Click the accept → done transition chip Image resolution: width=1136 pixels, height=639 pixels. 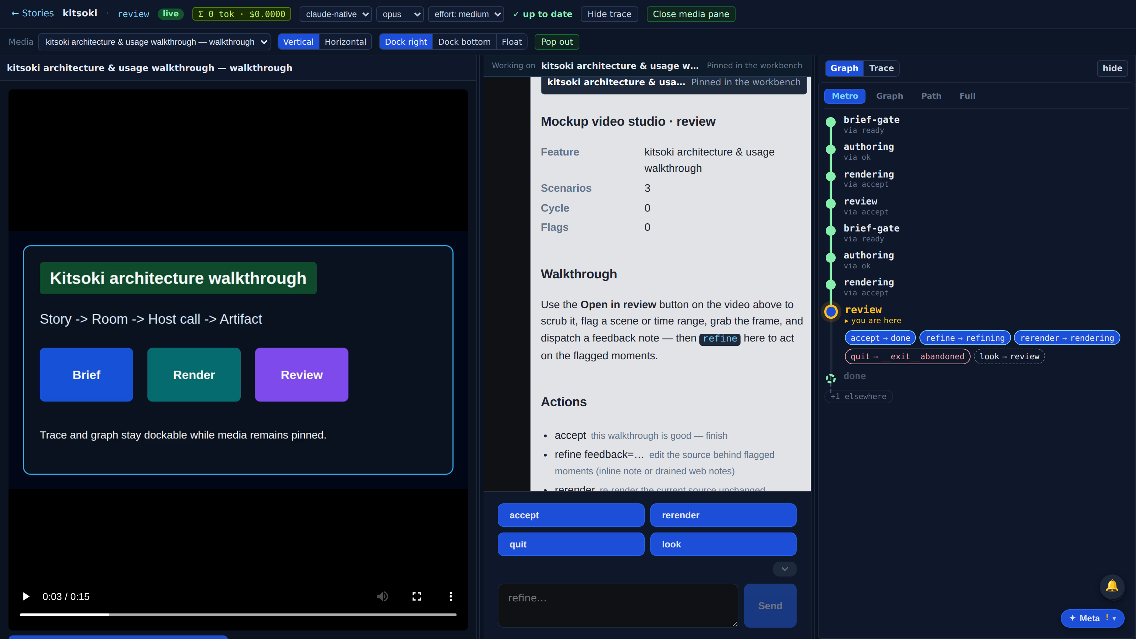coord(880,338)
